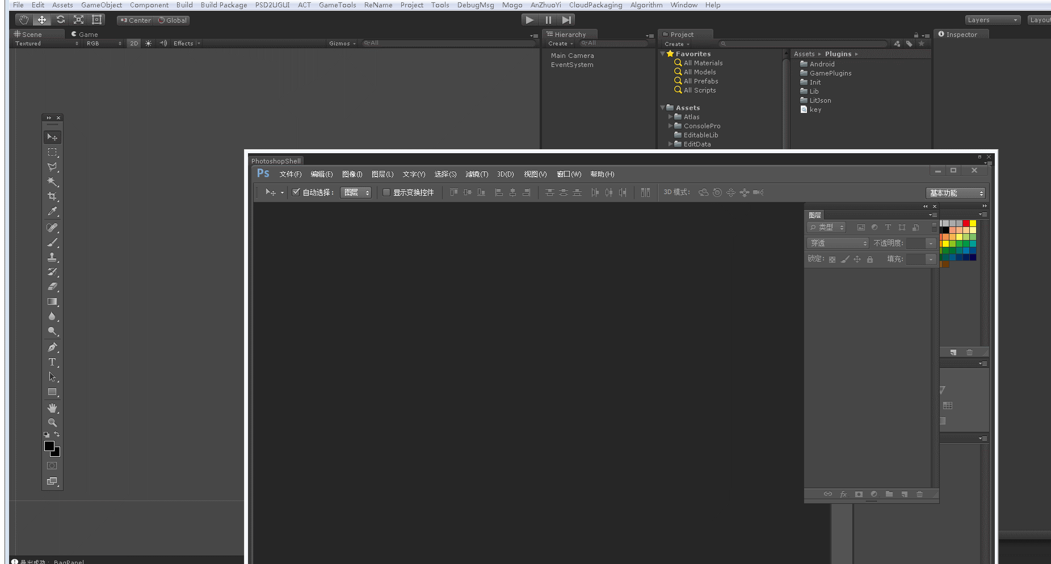
Task: Select the Hand tool
Action: point(53,408)
